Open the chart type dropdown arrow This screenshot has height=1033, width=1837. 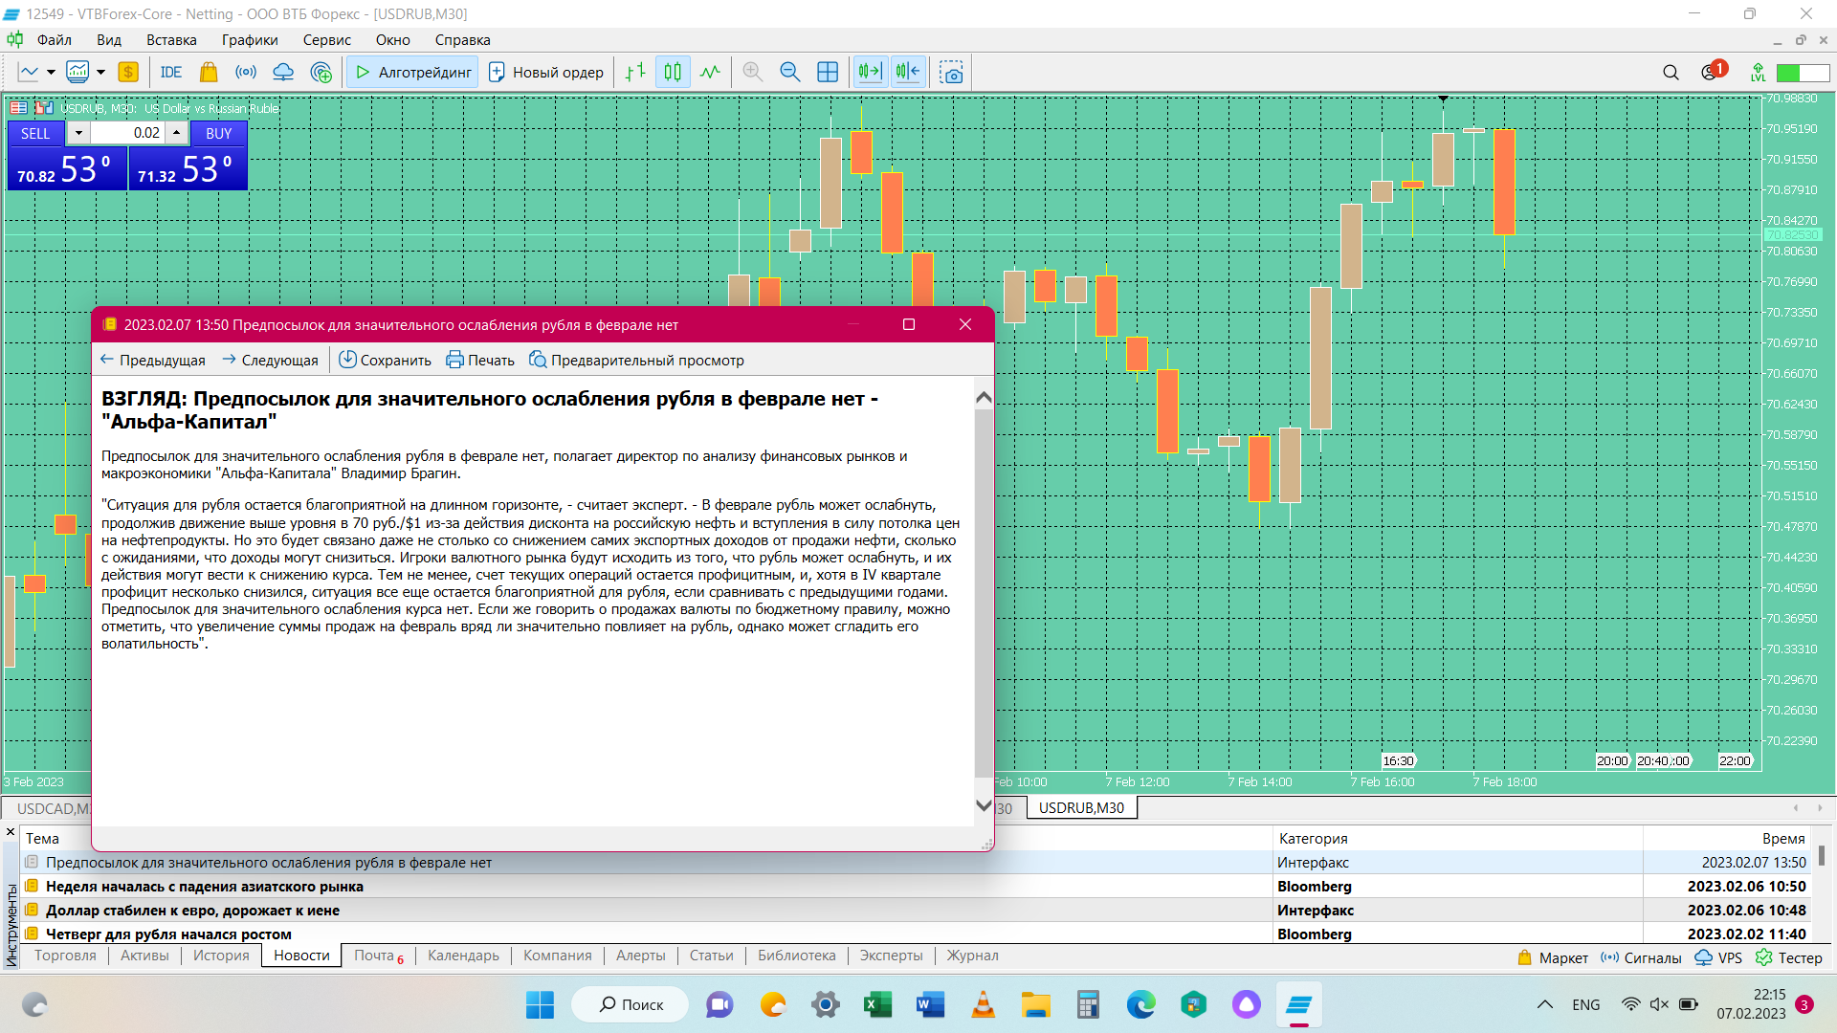point(51,72)
